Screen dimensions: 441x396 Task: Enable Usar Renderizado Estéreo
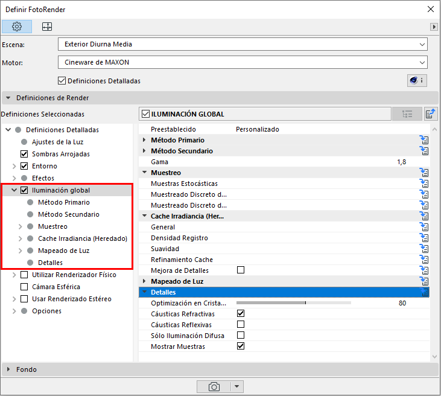(x=24, y=299)
